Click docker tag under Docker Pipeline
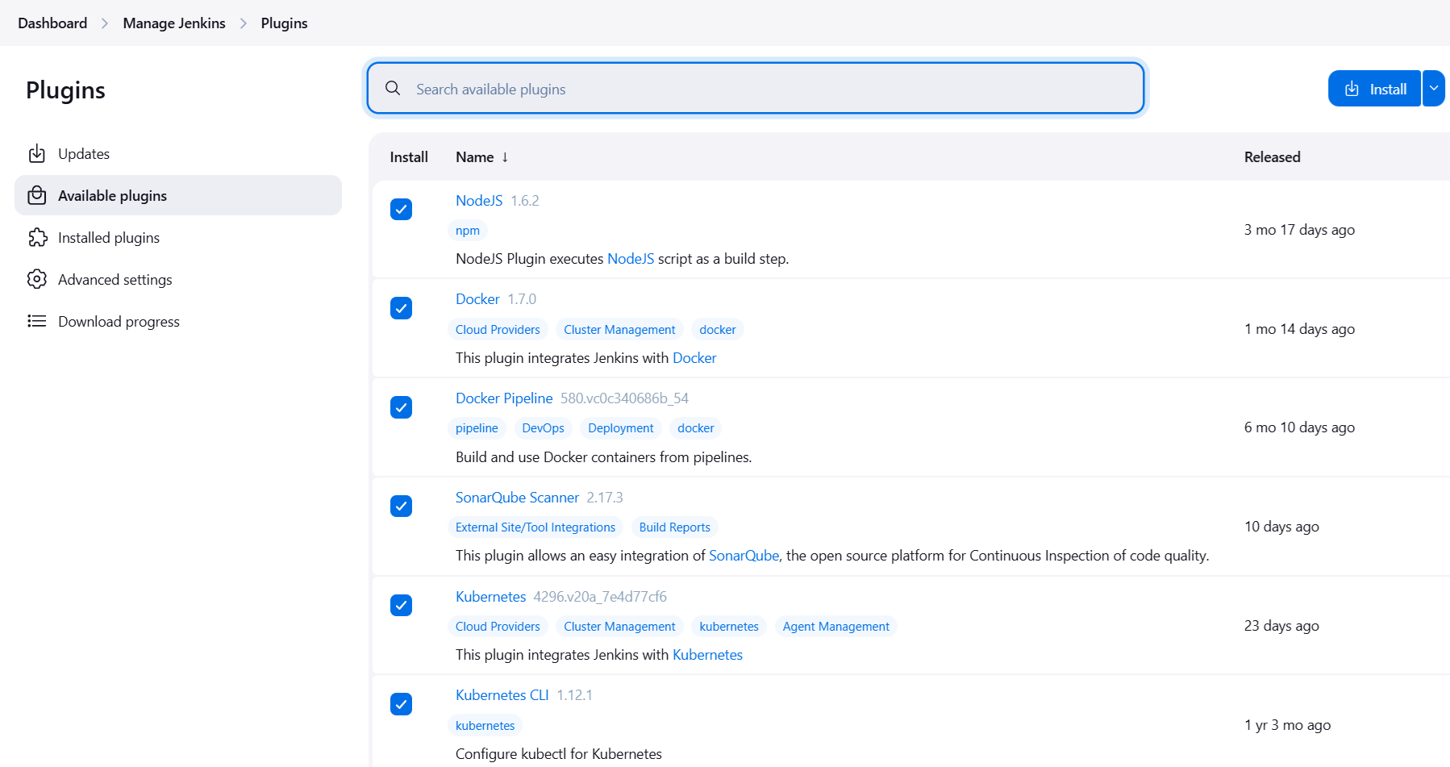 tap(696, 428)
